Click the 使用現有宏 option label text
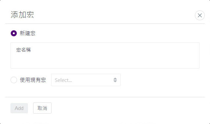This screenshot has width=210, height=124. [33, 80]
